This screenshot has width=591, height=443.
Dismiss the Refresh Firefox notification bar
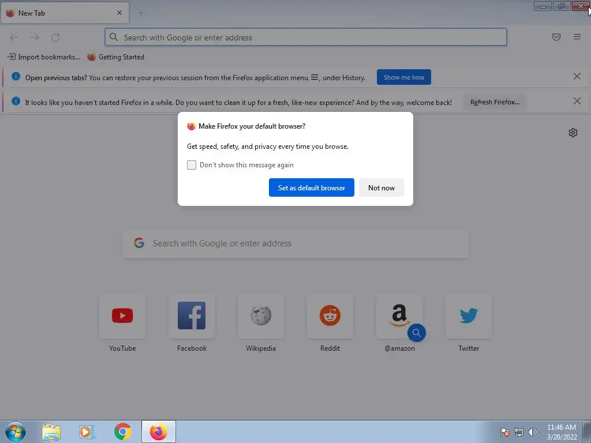[577, 102]
